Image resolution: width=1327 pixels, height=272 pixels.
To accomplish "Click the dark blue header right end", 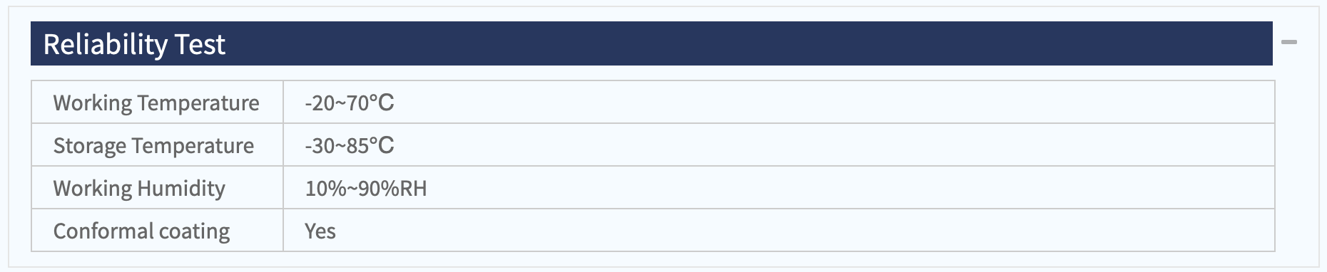I will pos(1241,43).
